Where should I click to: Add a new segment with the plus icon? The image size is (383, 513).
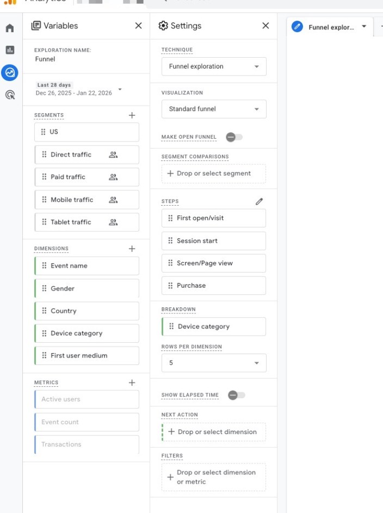[132, 115]
